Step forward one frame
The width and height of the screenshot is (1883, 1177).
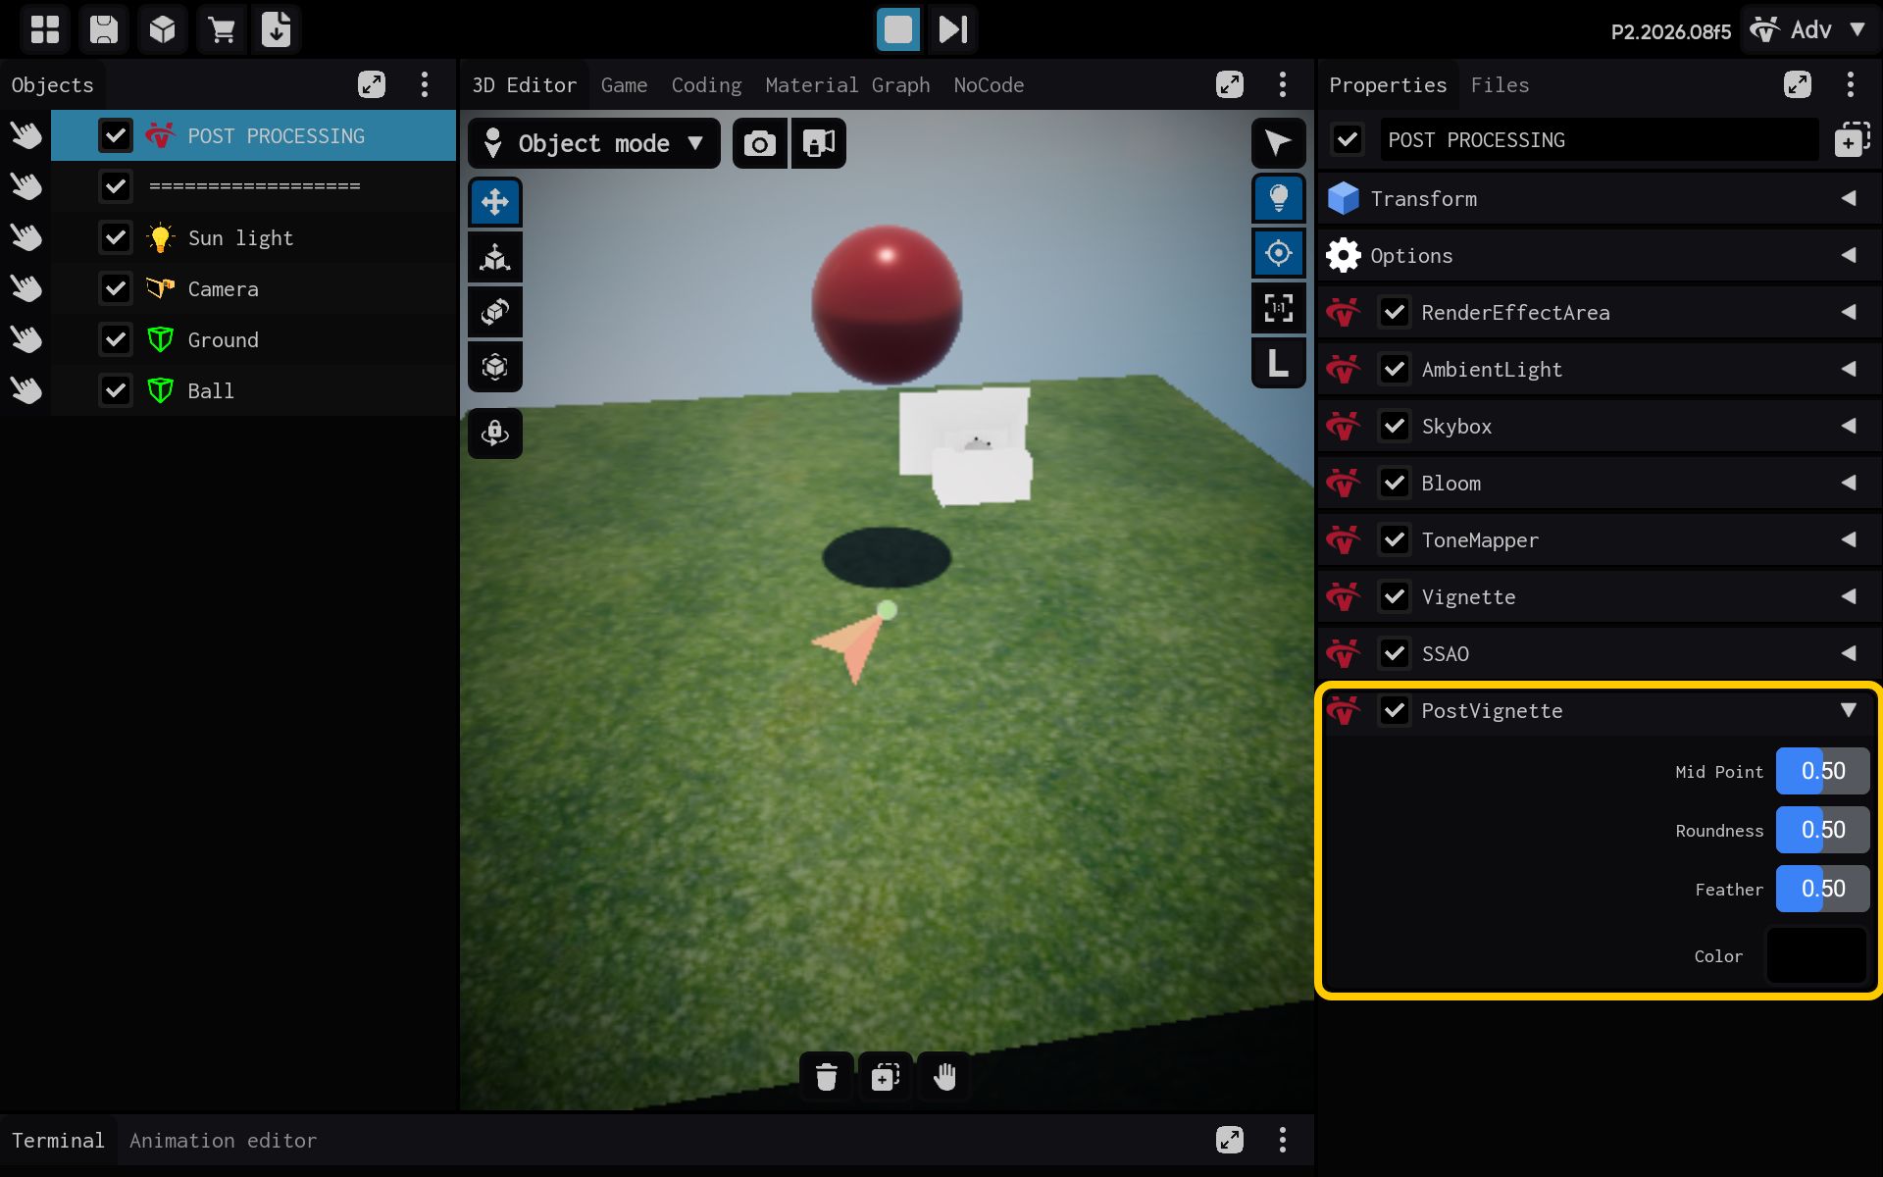(x=953, y=29)
